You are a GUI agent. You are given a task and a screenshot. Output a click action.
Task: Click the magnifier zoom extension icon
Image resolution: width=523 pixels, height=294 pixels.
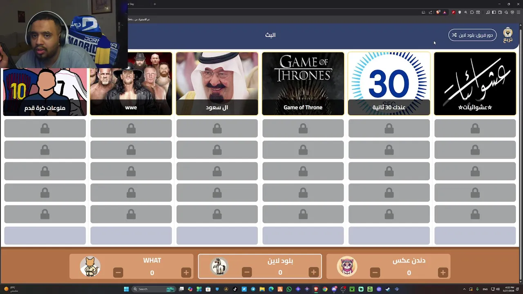coord(466,12)
